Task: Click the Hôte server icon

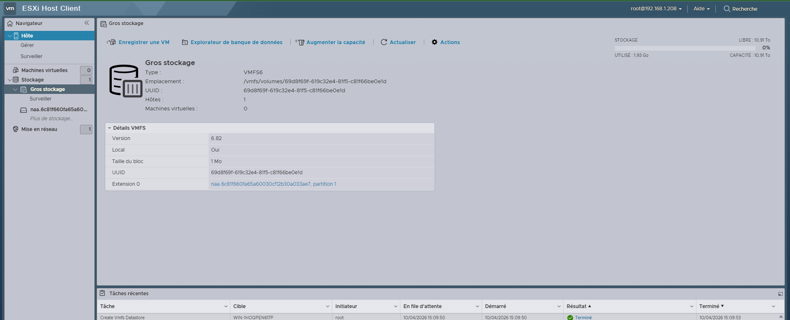Action: (x=16, y=36)
